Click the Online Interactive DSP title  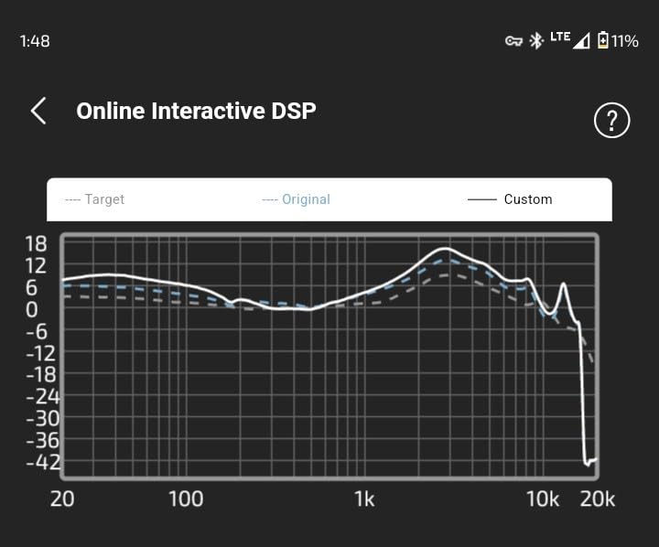196,111
